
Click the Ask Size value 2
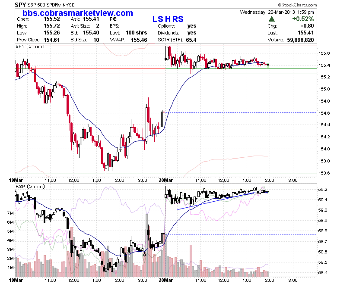click(98, 26)
